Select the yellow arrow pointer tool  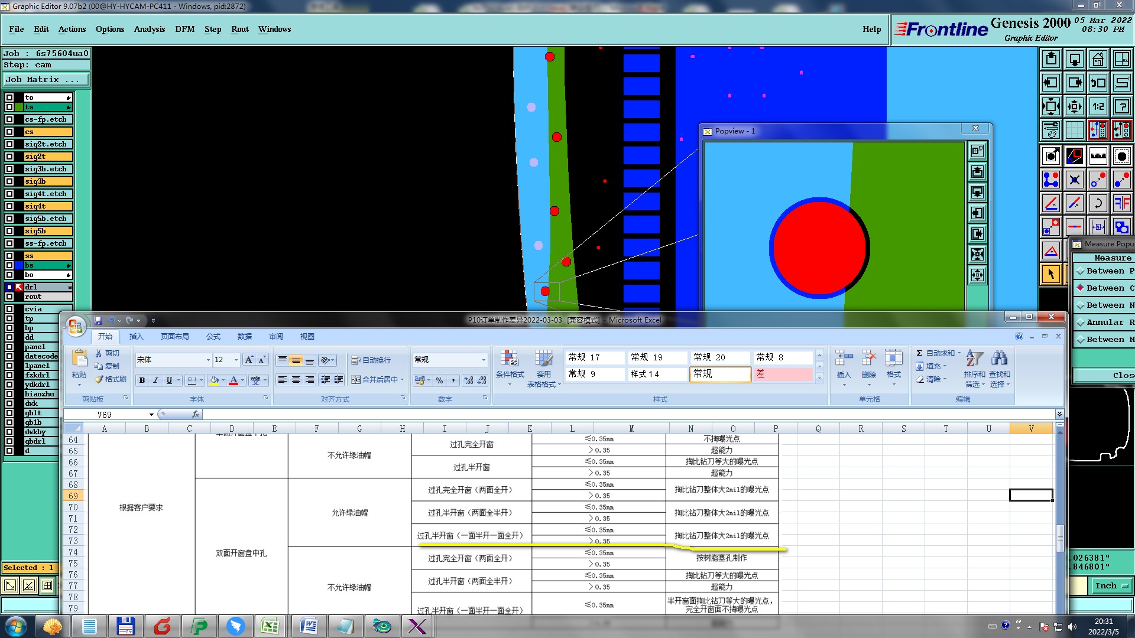pyautogui.click(x=1050, y=274)
